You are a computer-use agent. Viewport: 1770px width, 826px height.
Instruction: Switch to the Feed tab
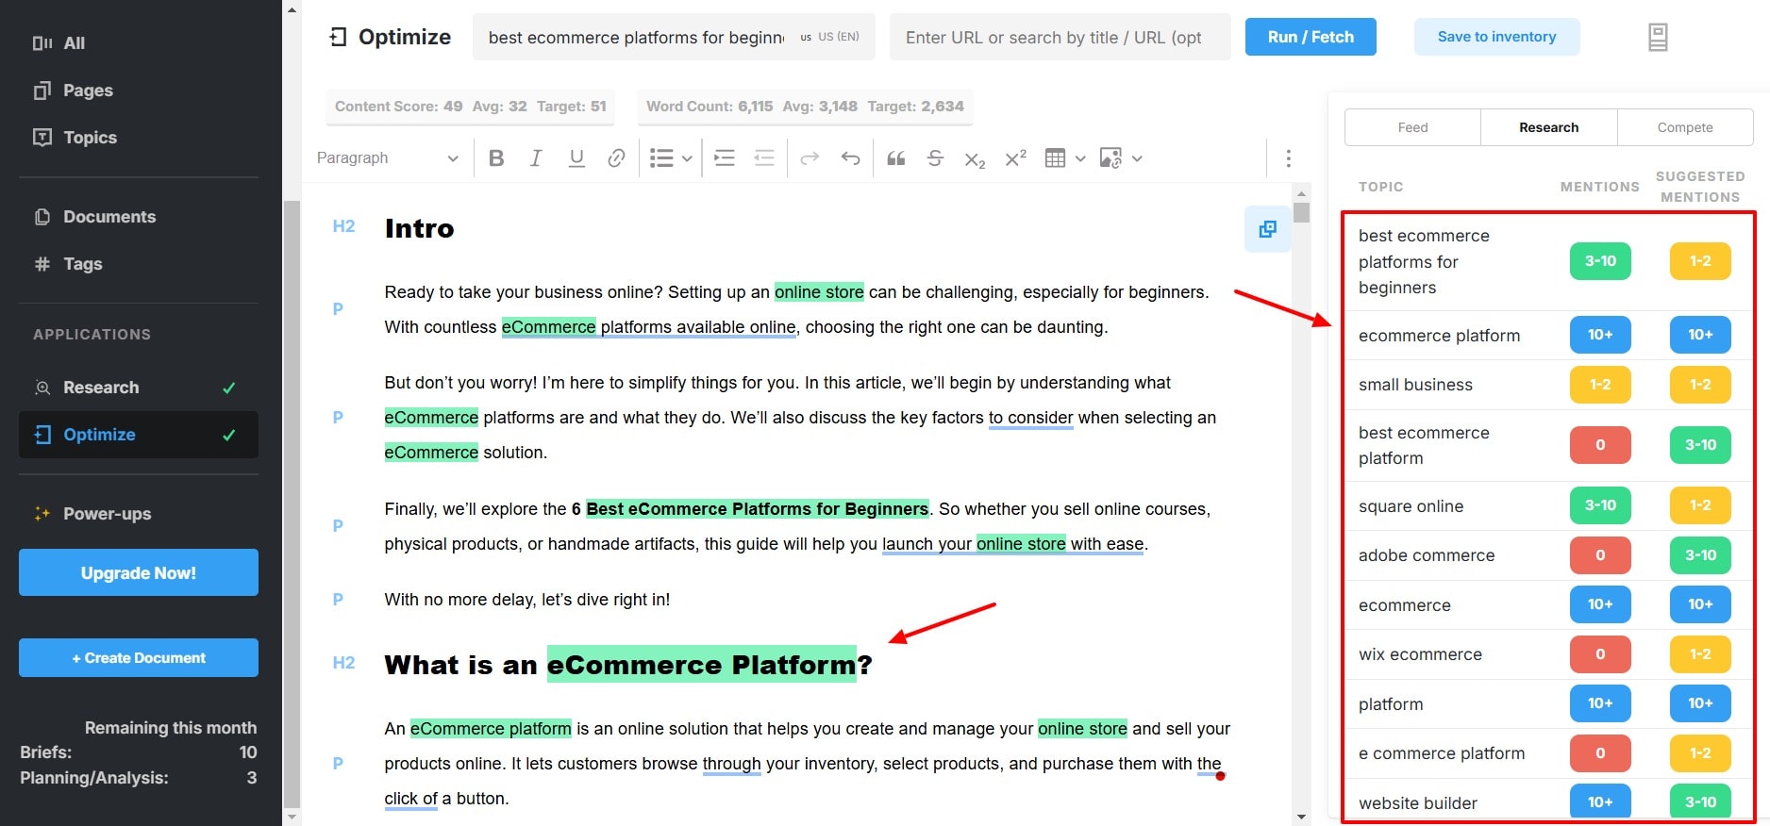[1412, 127]
